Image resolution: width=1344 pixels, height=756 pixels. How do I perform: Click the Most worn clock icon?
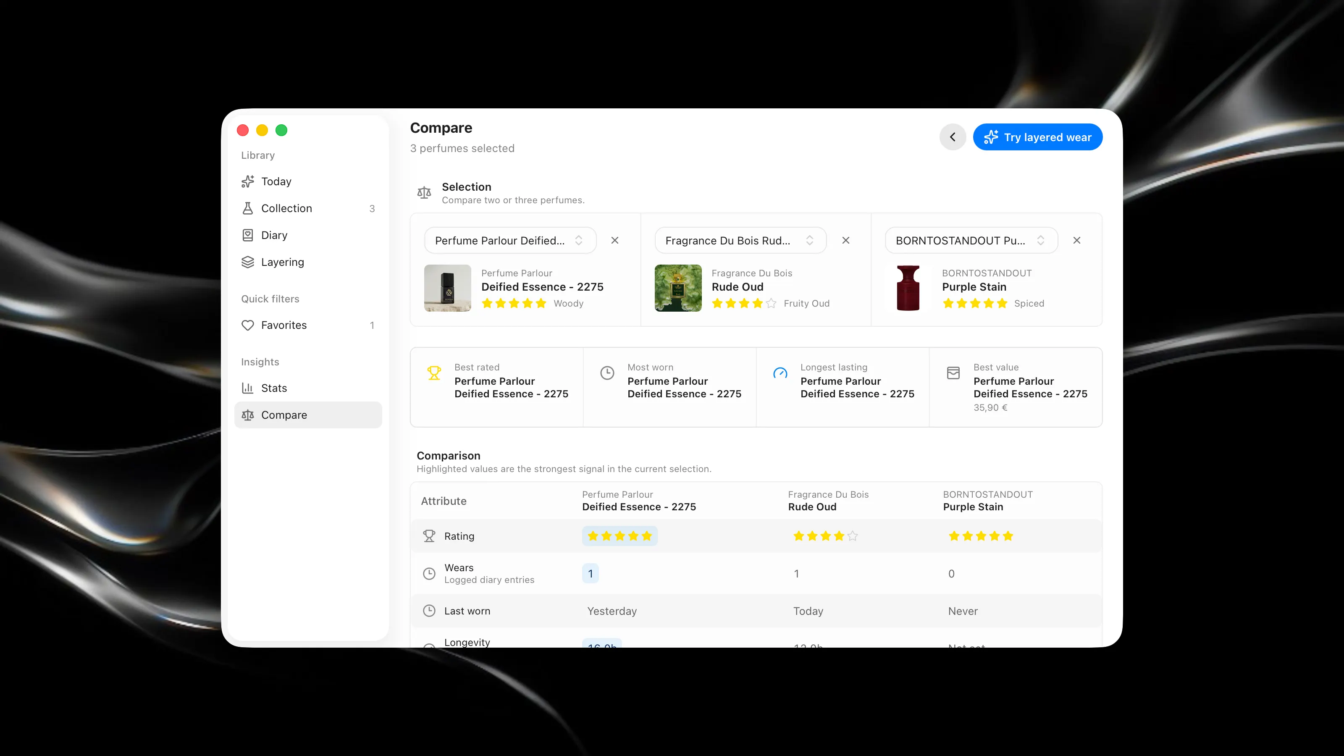click(x=607, y=373)
